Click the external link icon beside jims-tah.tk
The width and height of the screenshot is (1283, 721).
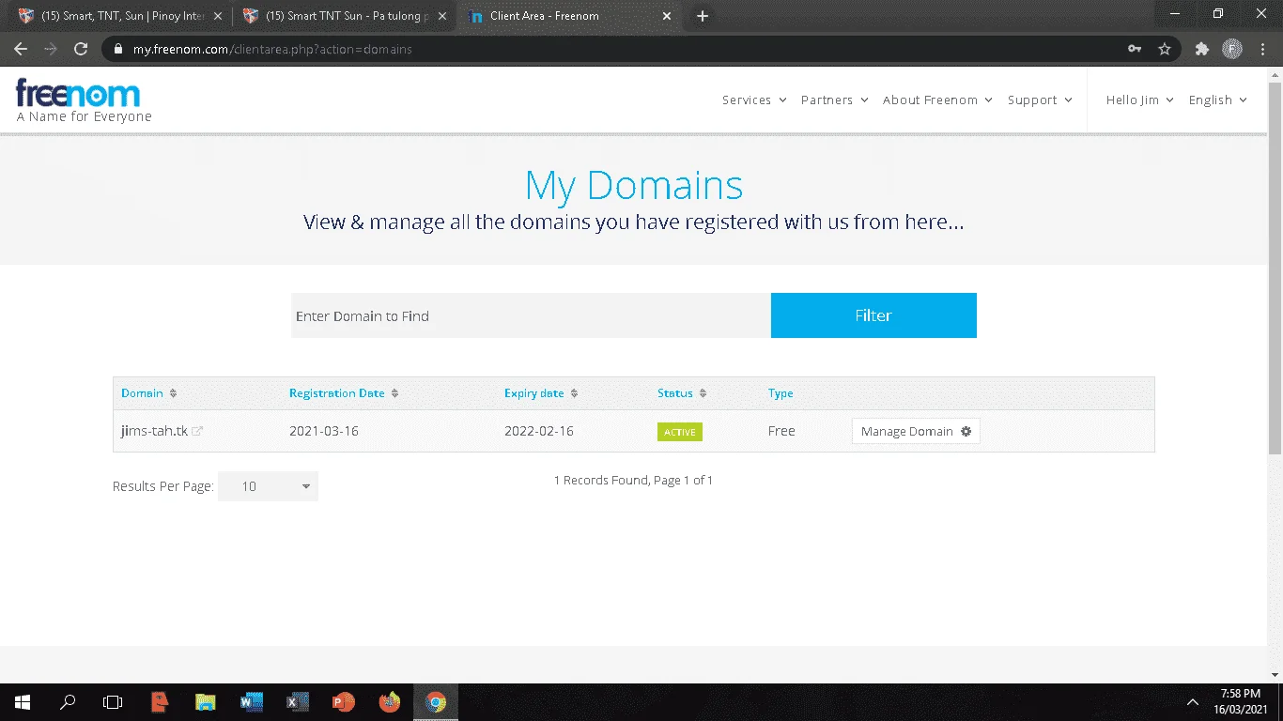pyautogui.click(x=197, y=432)
